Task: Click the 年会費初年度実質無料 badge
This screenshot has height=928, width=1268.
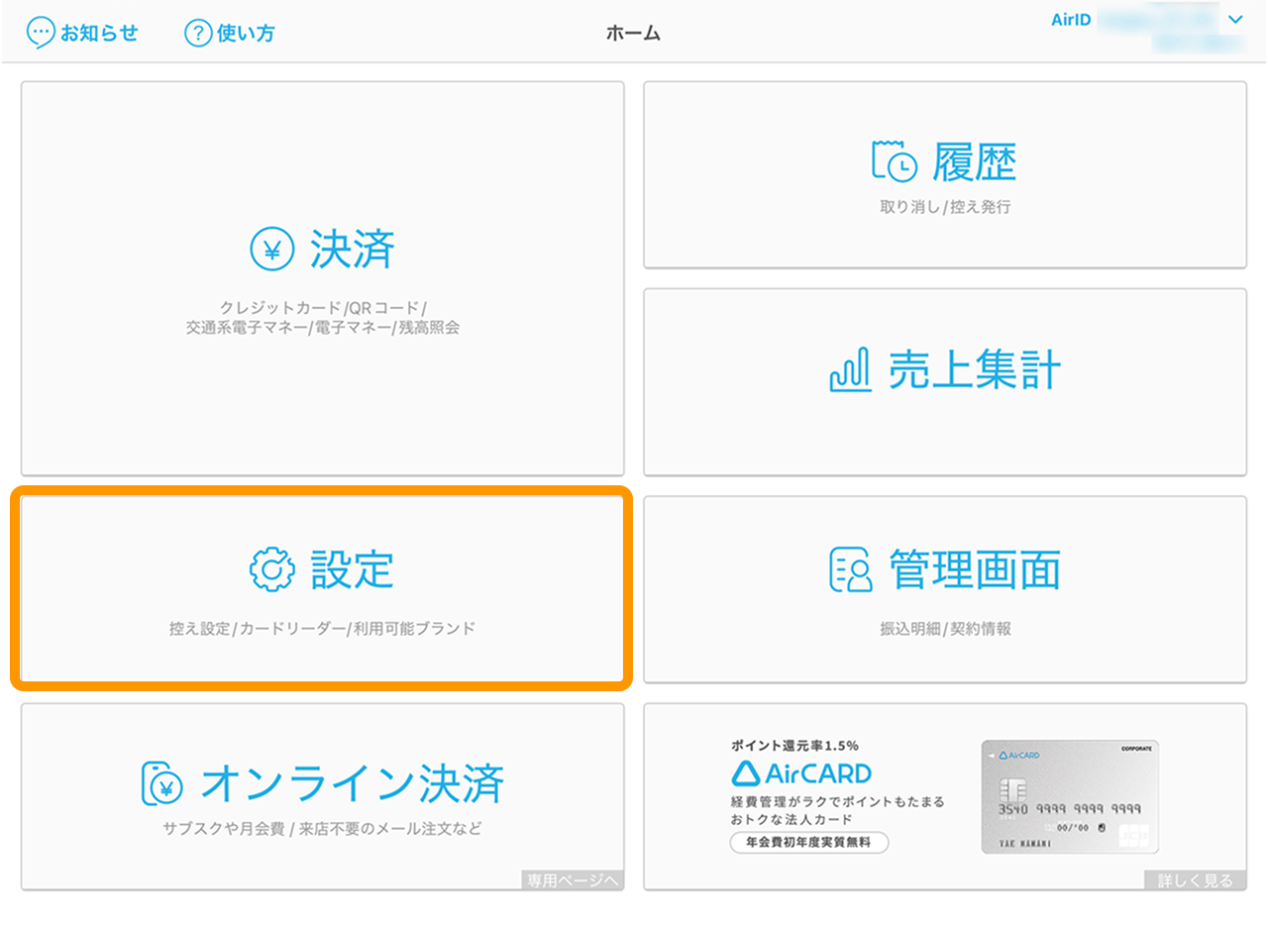Action: (x=808, y=842)
